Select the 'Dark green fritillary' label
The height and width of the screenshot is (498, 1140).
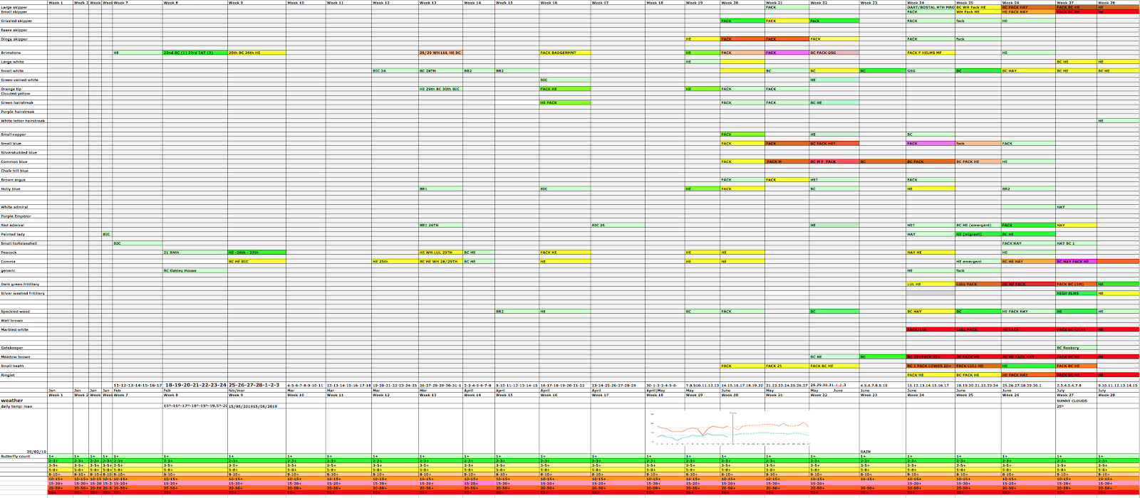pos(20,284)
